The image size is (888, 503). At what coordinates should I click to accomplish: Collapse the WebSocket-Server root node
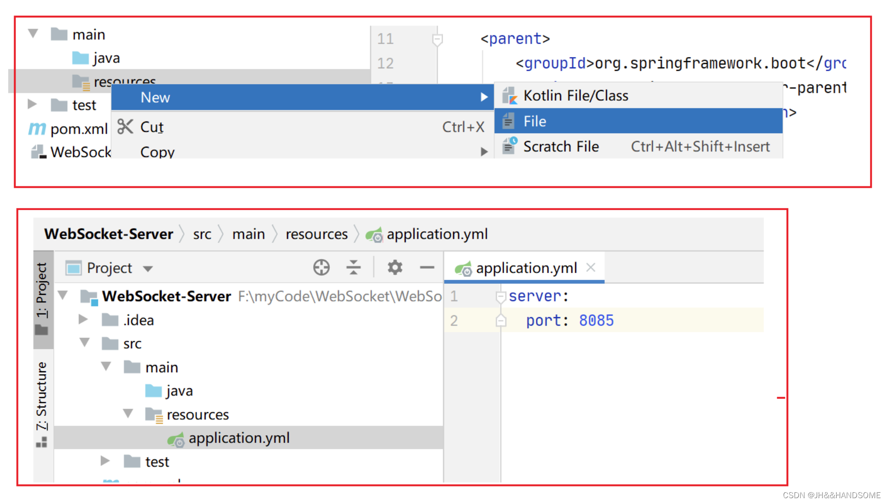[x=63, y=295]
